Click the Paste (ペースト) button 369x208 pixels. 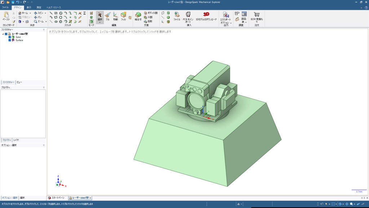[x=6, y=16]
